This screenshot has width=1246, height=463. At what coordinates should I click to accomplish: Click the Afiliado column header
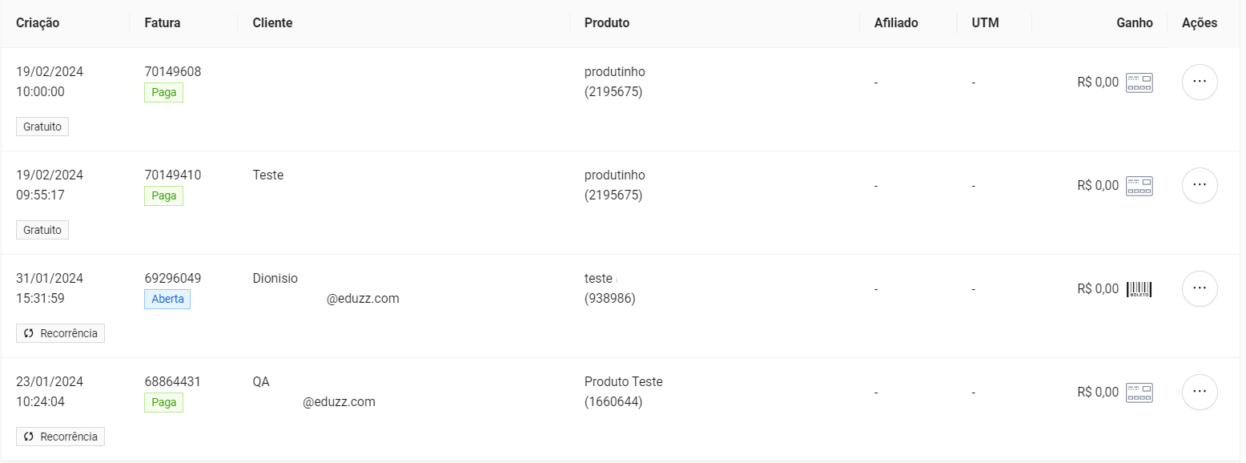coord(896,23)
